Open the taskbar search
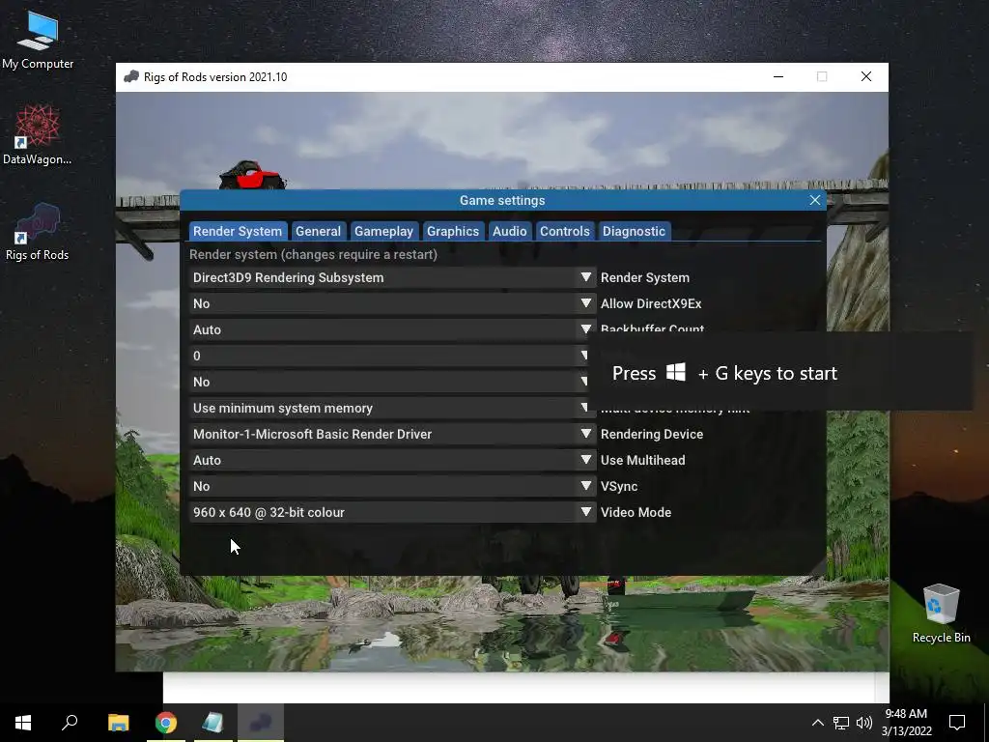 pyautogui.click(x=70, y=723)
